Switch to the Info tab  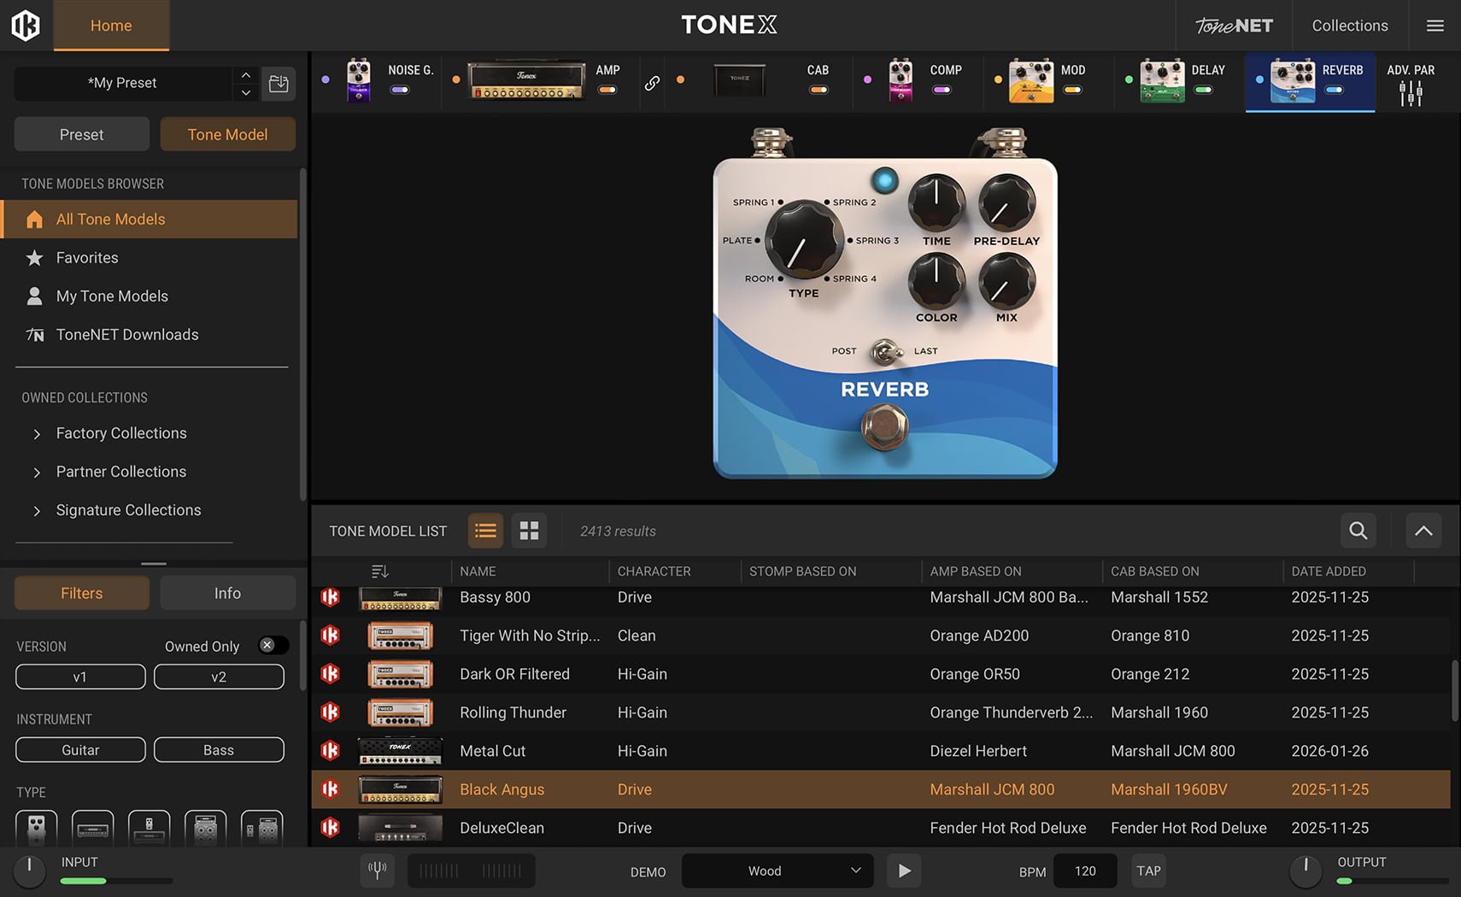pos(227,593)
